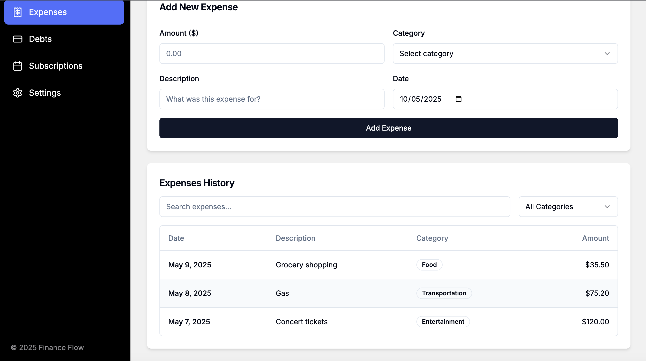646x361 pixels.
Task: Open the Debts page
Action: 40,39
